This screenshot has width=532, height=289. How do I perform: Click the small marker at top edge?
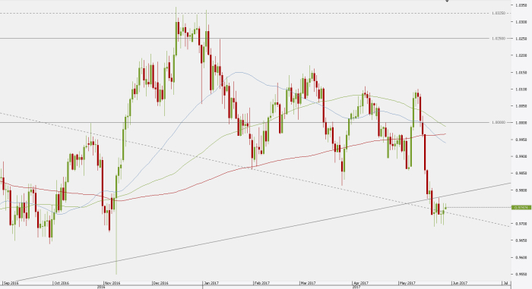coord(447,1)
